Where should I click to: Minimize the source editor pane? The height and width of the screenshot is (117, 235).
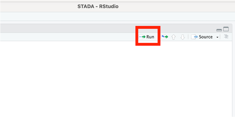219,30
